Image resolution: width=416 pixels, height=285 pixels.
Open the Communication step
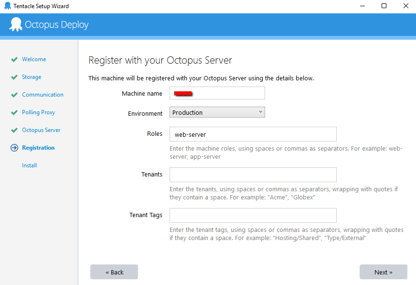43,95
